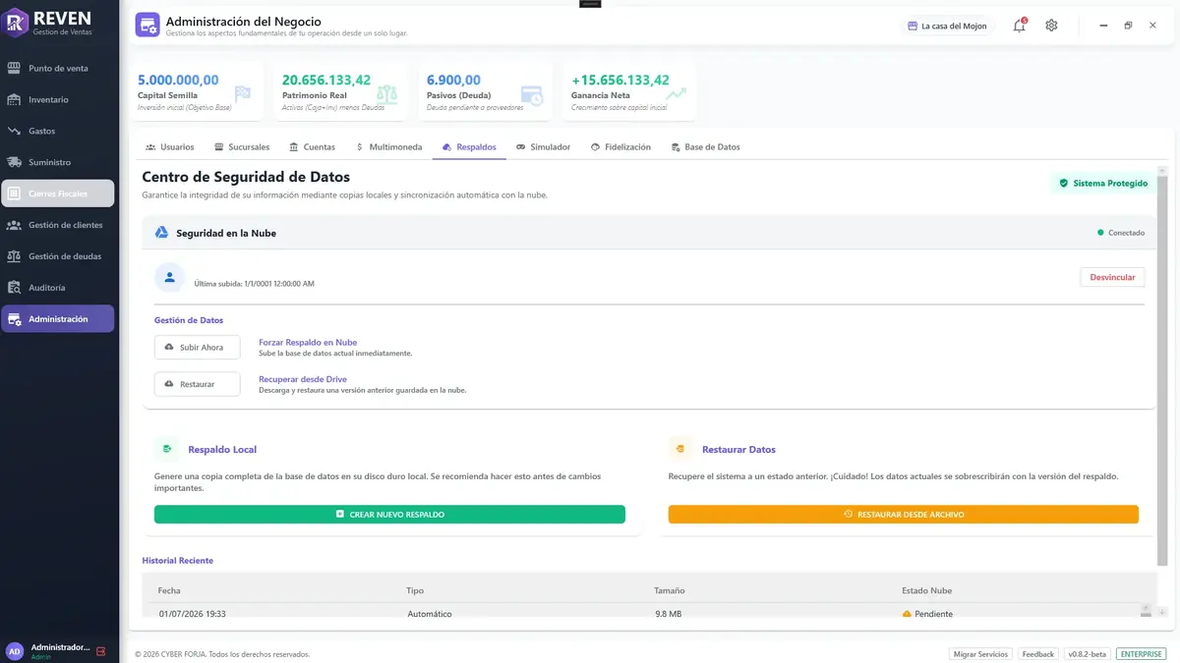Switch to the Cuentas tab
The width and height of the screenshot is (1180, 663).
(x=313, y=147)
